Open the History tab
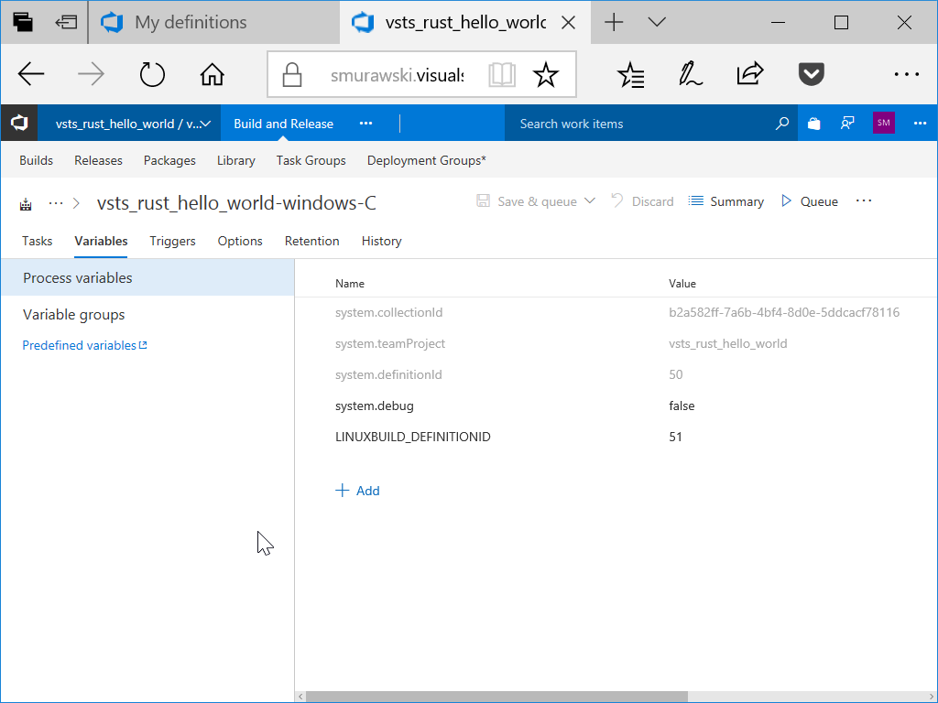 382,241
